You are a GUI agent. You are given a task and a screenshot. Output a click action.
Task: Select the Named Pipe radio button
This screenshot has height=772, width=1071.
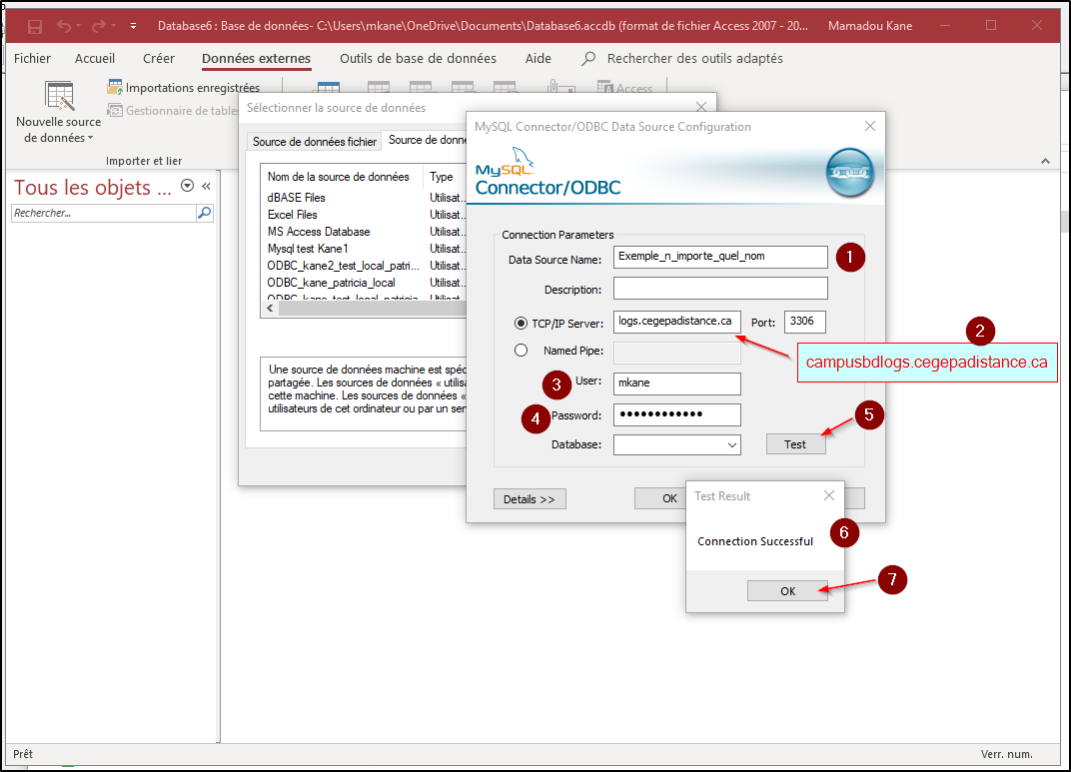point(521,351)
